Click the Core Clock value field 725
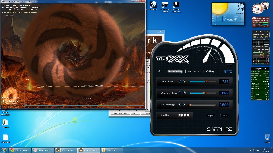The width and height of the screenshot is (273, 153). 224,82
